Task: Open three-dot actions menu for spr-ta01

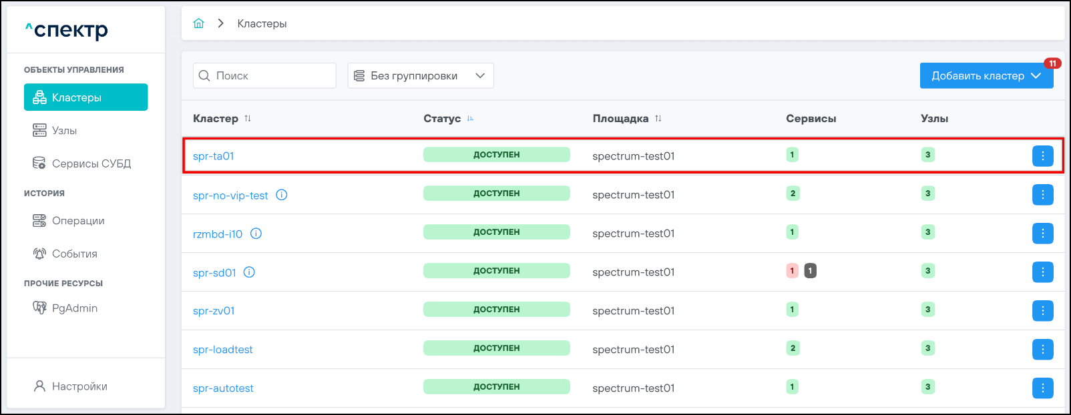Action: [x=1042, y=156]
